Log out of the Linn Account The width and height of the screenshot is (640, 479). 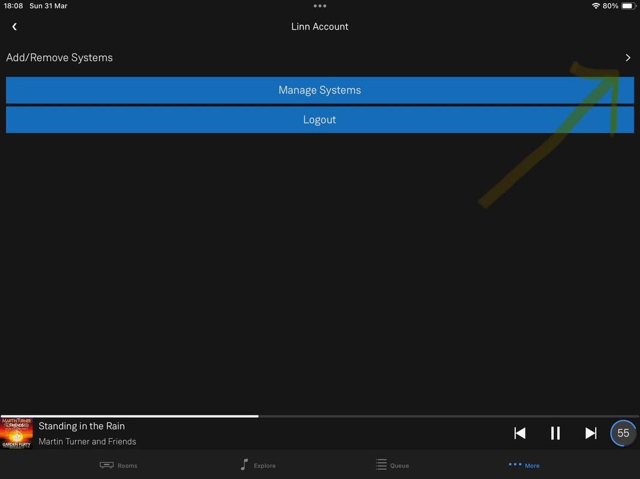(320, 120)
